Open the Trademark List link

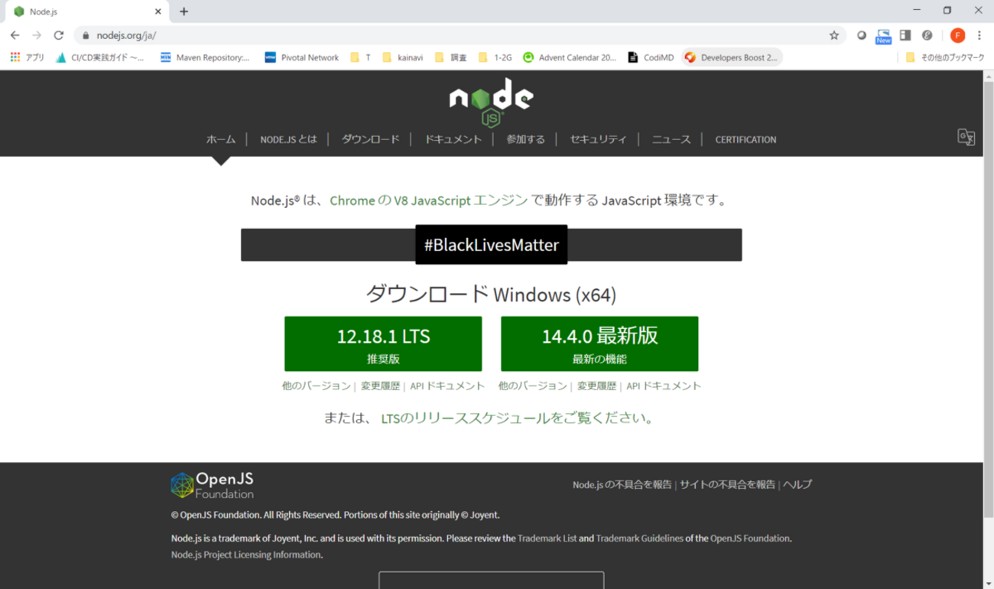(547, 539)
